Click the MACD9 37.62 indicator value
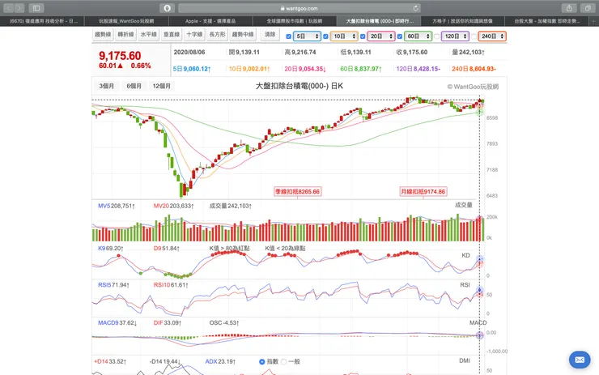This screenshot has height=375, width=599. pyautogui.click(x=117, y=323)
